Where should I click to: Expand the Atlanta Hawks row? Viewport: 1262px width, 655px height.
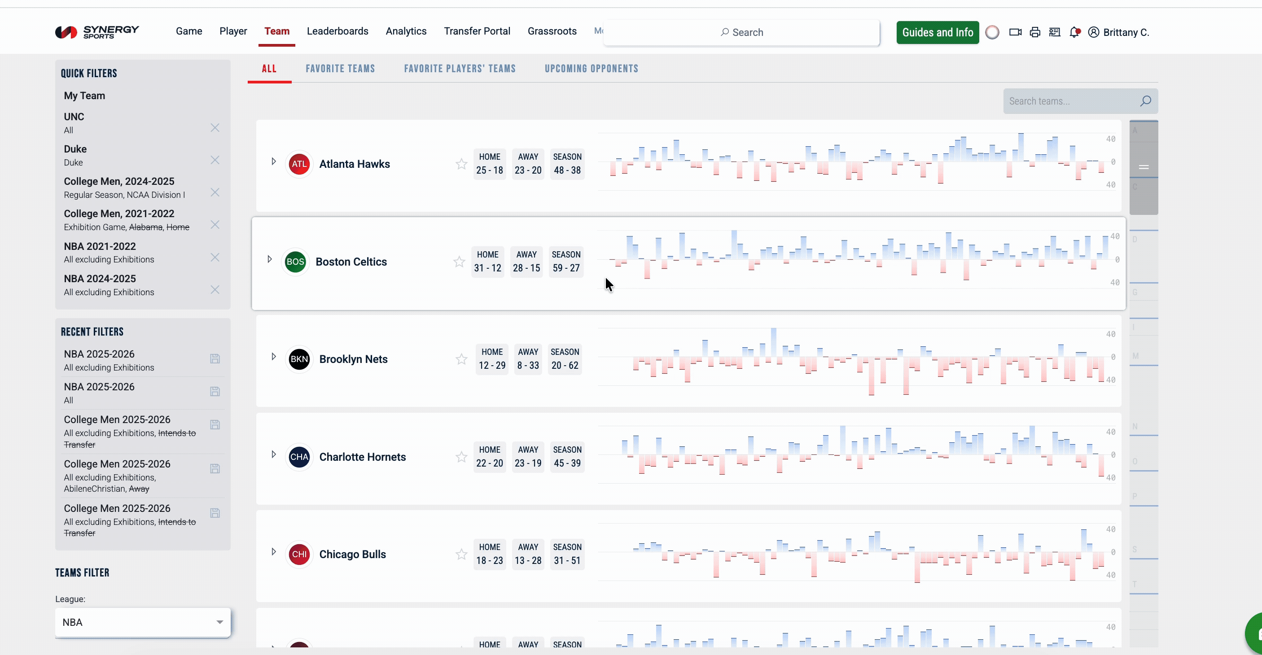(273, 161)
